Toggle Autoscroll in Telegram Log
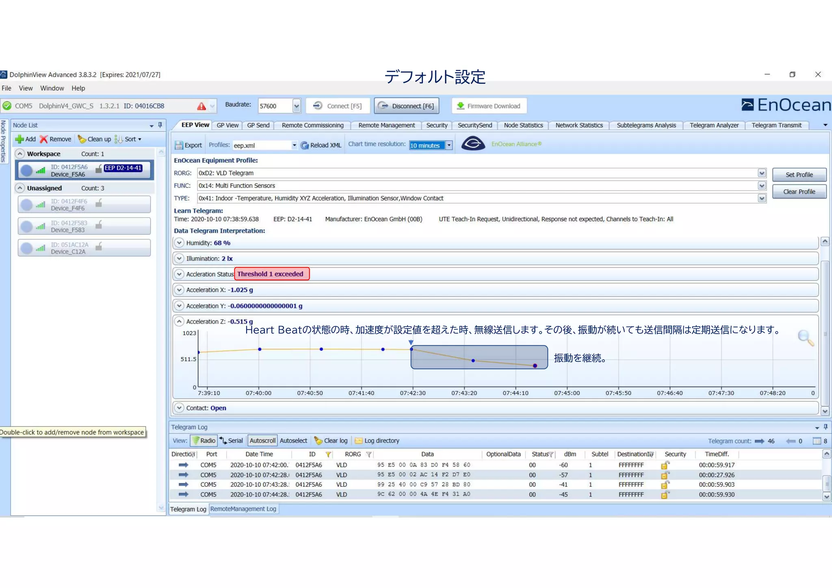Viewport: 832px width, 588px height. [x=262, y=441]
